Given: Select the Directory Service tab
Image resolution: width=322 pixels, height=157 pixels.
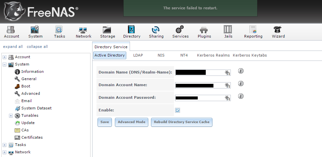Looking at the screenshot, I should tap(111, 47).
